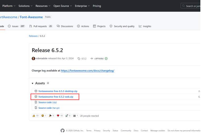Open the Privacy footer link
Screen dimensions: 203x135
[x=97, y=131]
